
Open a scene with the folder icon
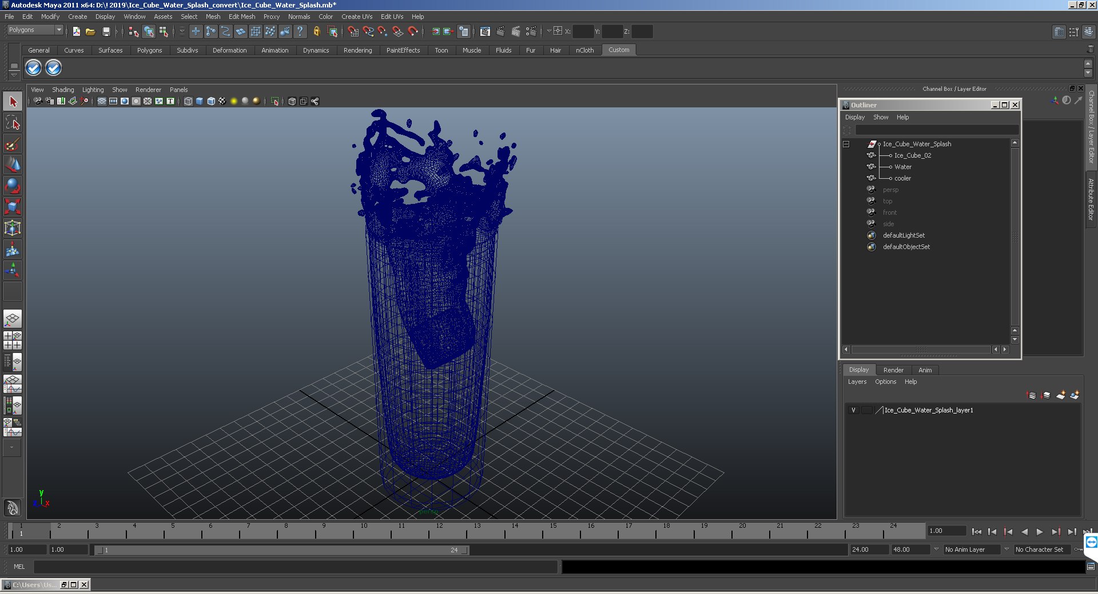90,31
